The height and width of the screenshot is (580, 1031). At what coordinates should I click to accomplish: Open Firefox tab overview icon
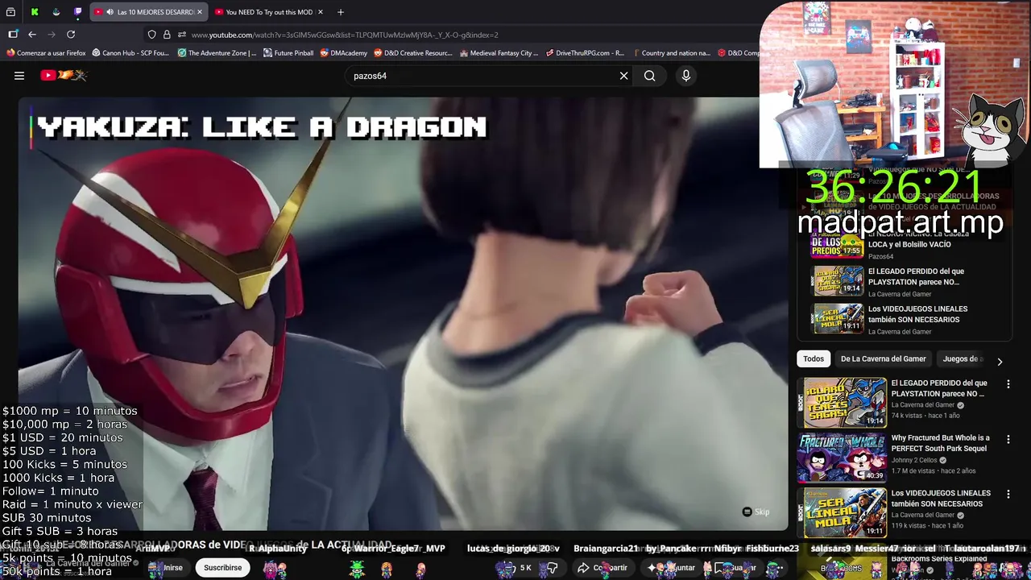click(x=11, y=12)
